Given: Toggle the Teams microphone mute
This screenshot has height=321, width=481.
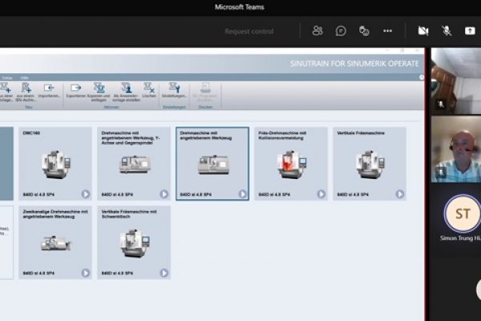Looking at the screenshot, I should (447, 30).
